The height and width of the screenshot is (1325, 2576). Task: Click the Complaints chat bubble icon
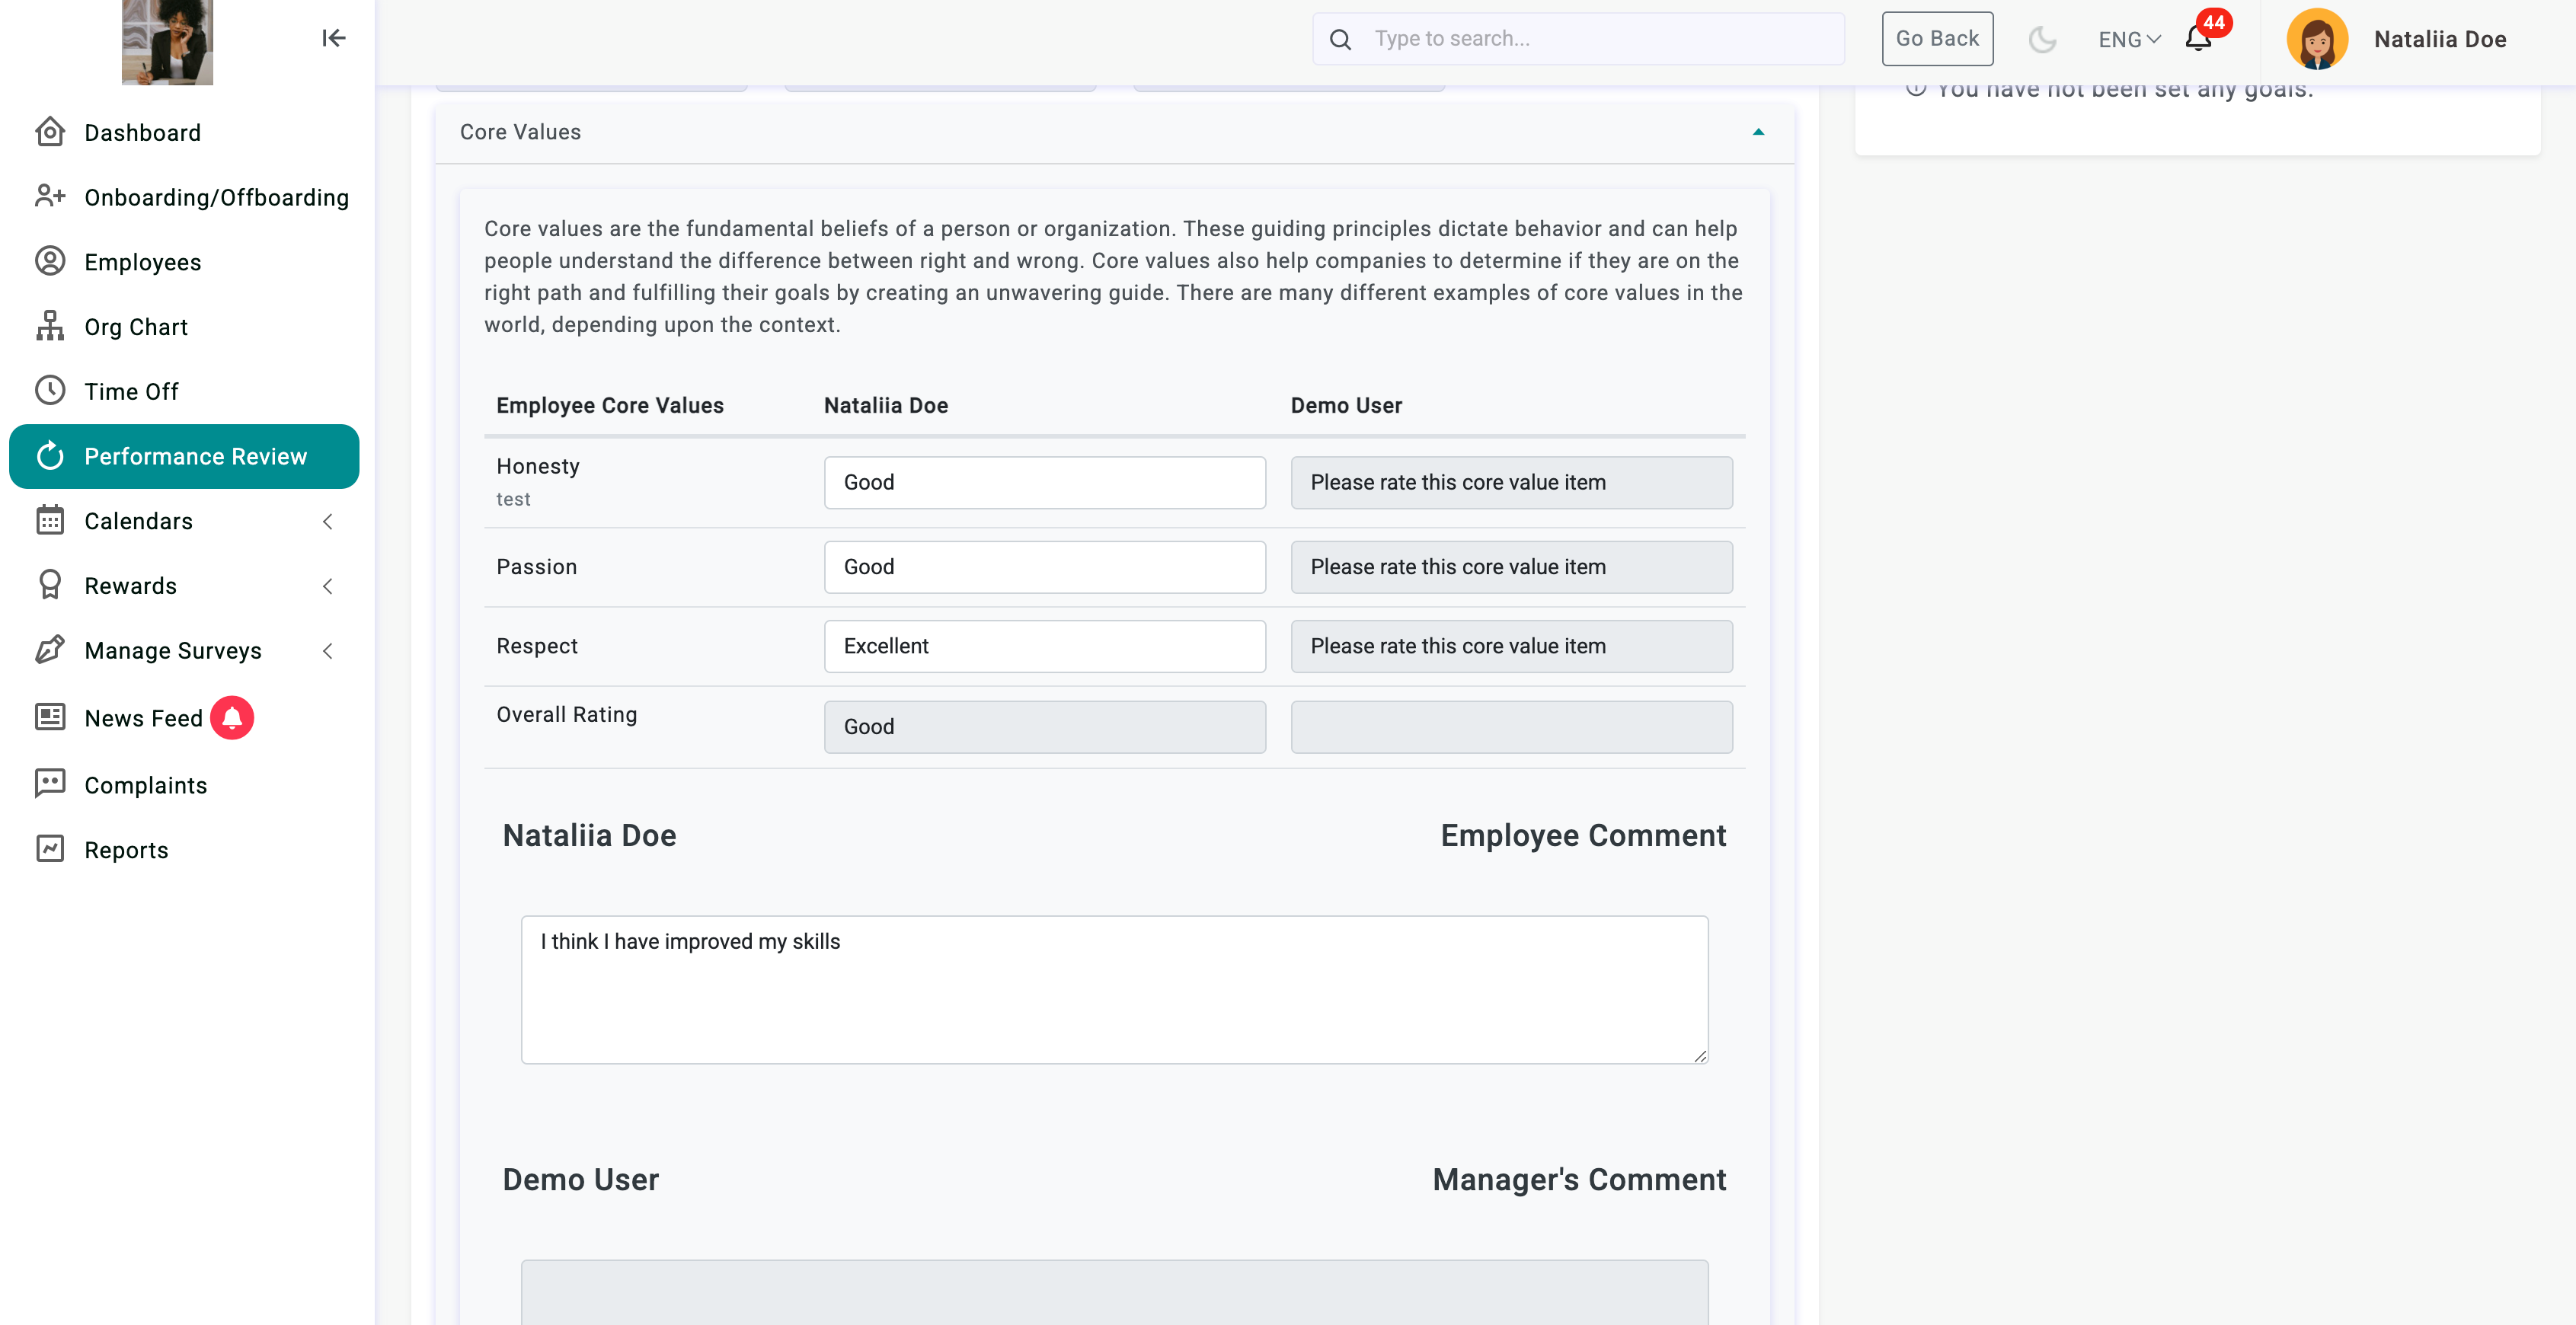coord(50,784)
